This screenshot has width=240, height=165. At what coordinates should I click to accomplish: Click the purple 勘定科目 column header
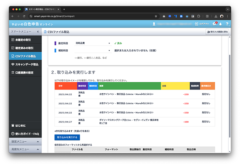click(x=82, y=86)
